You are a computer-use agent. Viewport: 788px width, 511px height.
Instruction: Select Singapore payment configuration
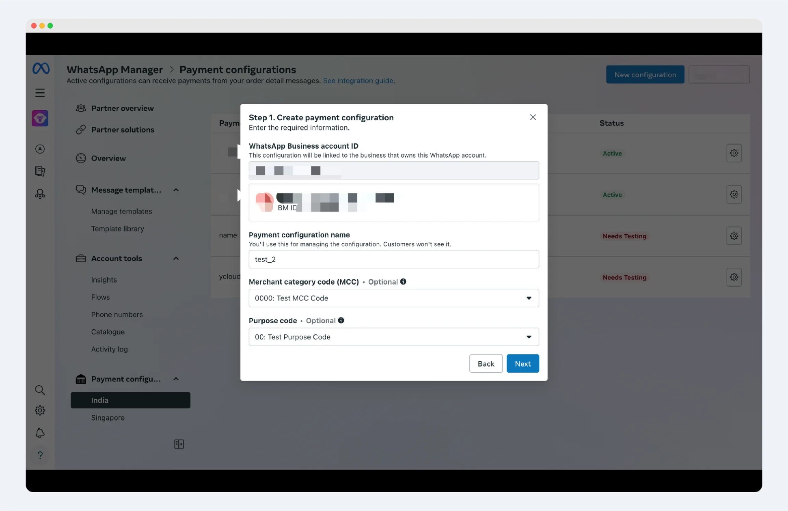108,417
